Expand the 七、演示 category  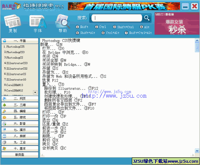[20, 130]
